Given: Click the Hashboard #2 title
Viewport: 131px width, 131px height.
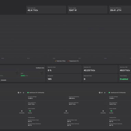Looking at the screenshot, I should tap(118, 93).
